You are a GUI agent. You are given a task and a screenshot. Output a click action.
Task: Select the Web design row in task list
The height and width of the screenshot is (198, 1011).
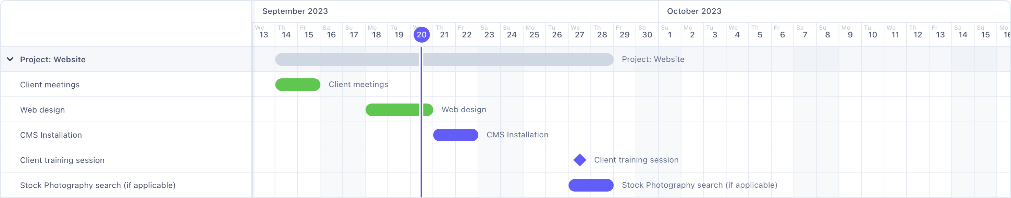42,110
